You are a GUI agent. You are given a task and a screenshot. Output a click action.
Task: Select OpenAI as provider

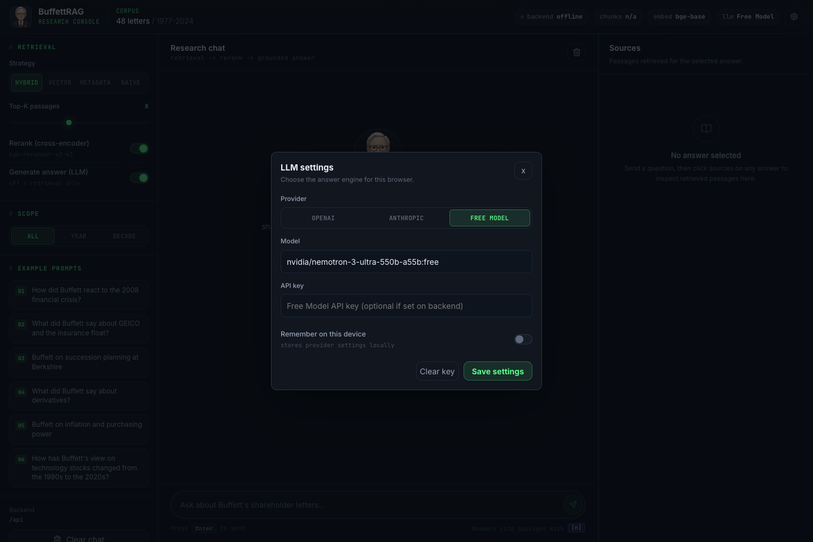324,218
